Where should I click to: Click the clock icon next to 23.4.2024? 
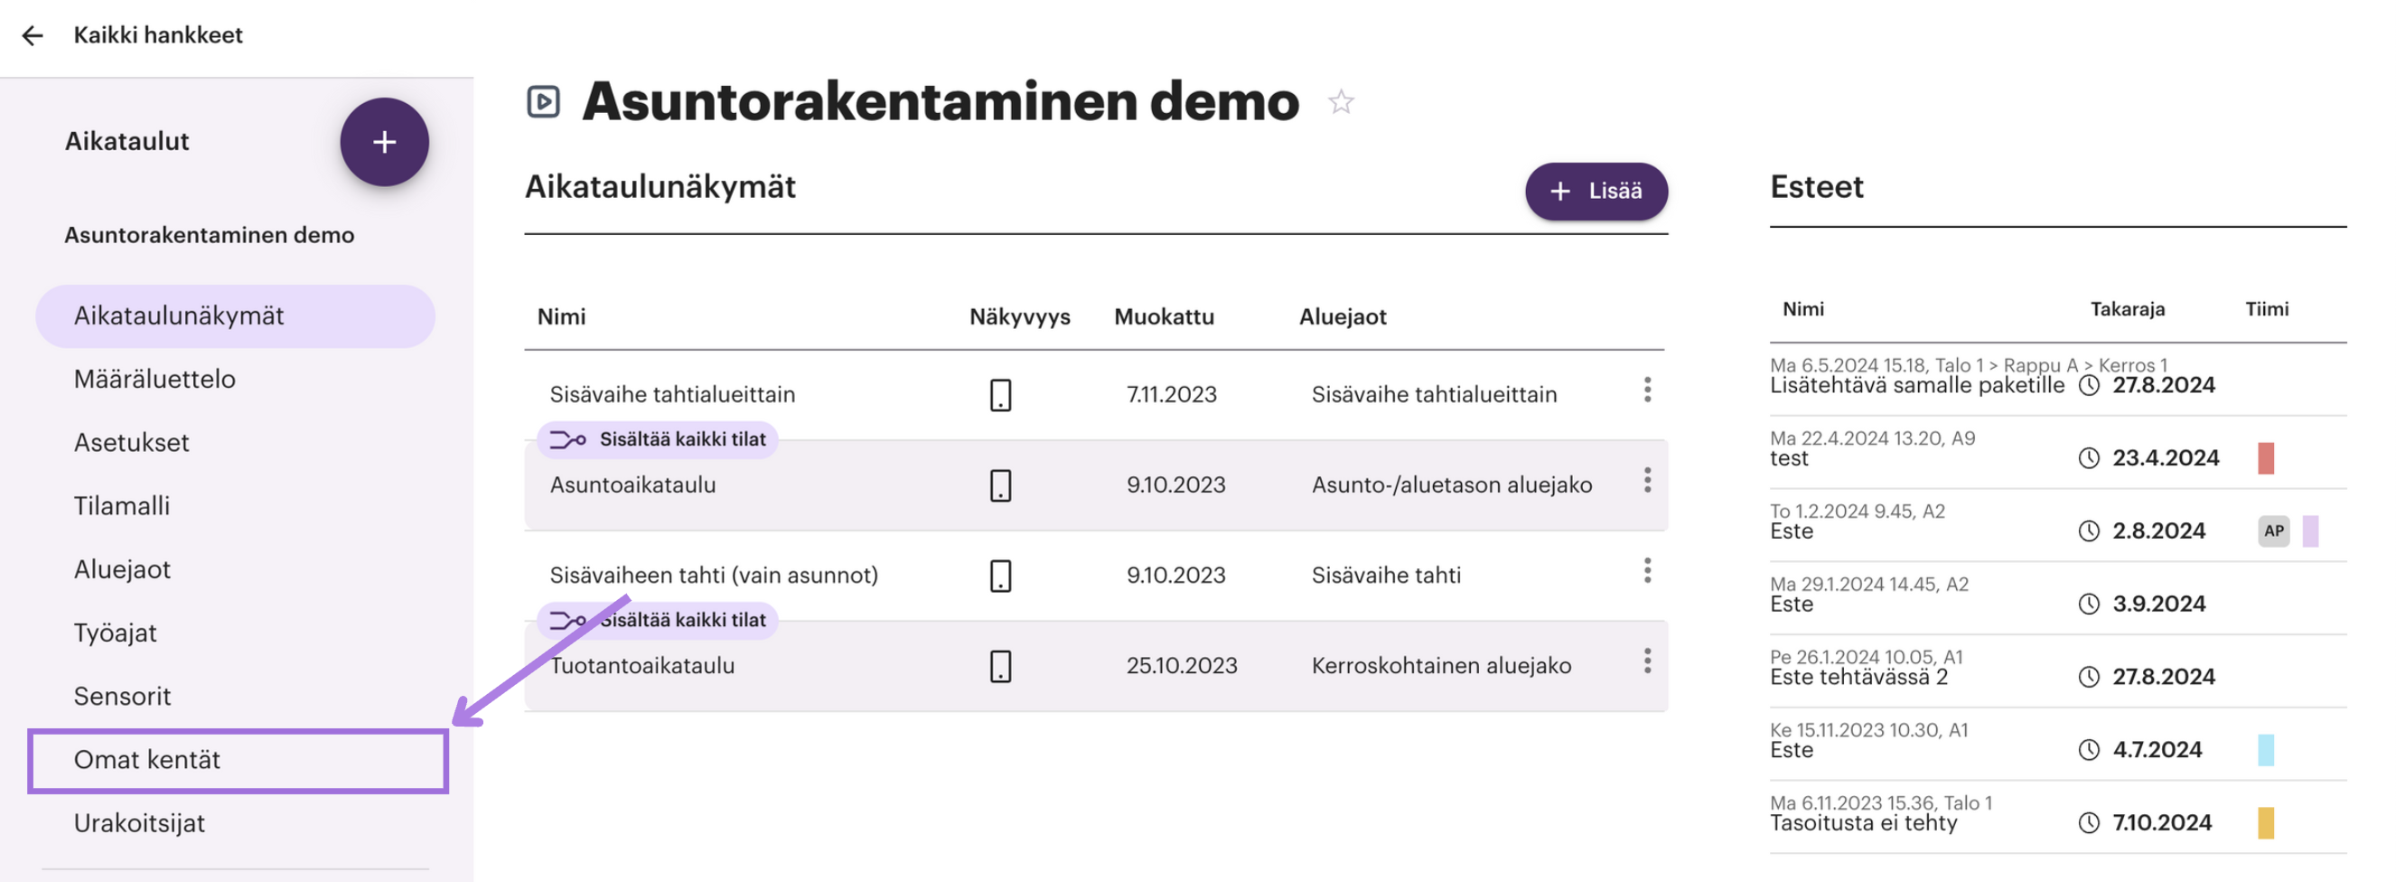pos(2088,458)
